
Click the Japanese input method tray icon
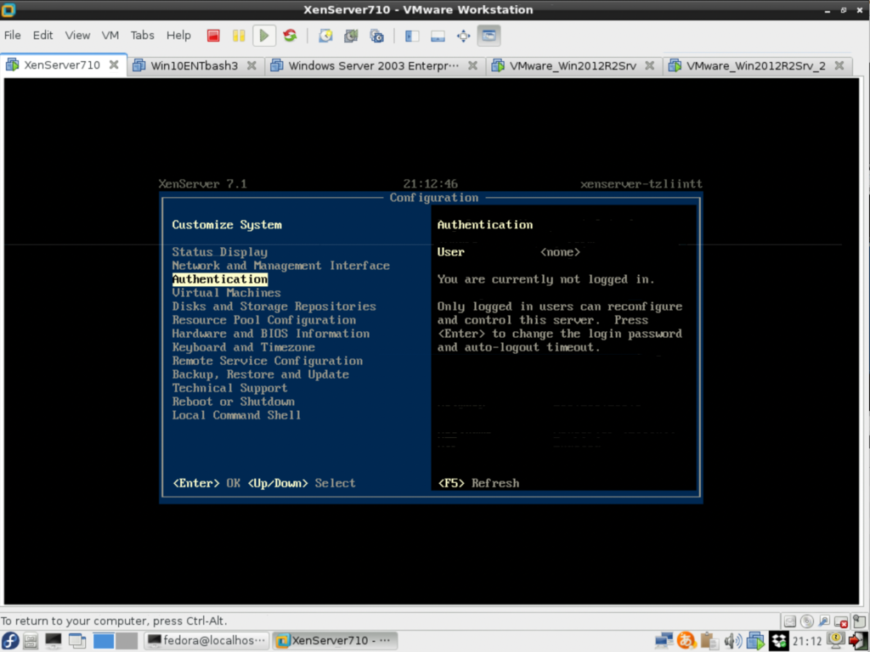pos(686,641)
